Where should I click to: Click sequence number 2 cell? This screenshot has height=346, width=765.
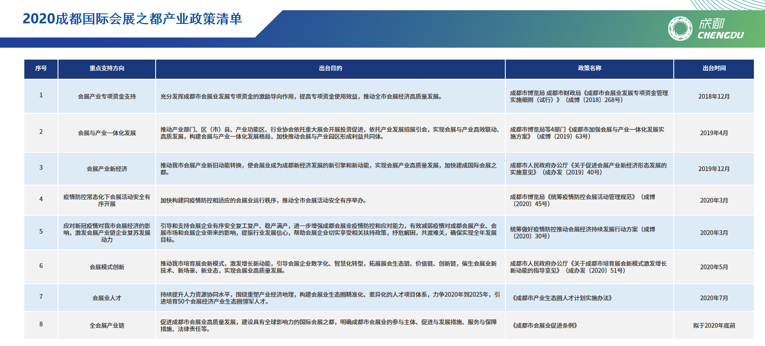41,132
